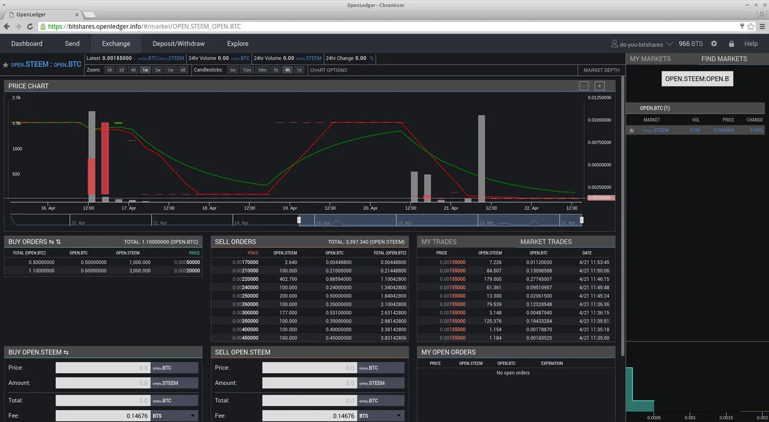This screenshot has width=769, height=422.
Task: Select 1d candlesticks
Action: [x=299, y=70]
